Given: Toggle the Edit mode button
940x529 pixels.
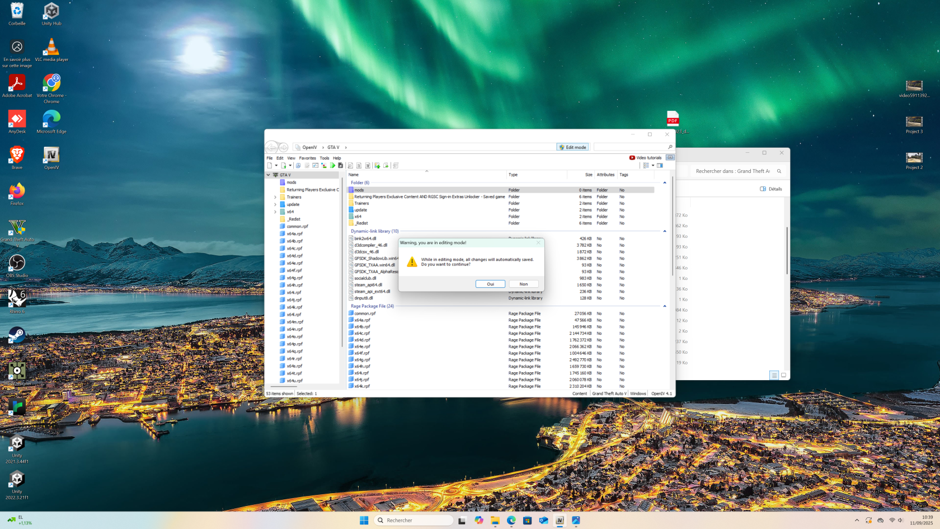Looking at the screenshot, I should click(x=572, y=147).
